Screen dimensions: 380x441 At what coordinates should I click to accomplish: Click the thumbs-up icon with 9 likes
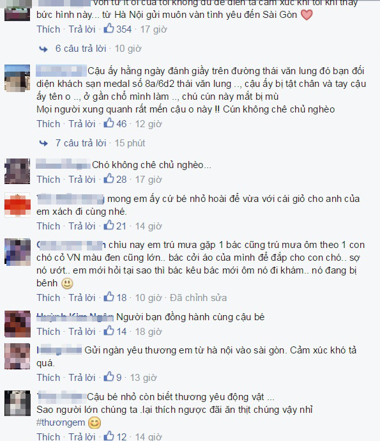pyautogui.click(x=109, y=376)
